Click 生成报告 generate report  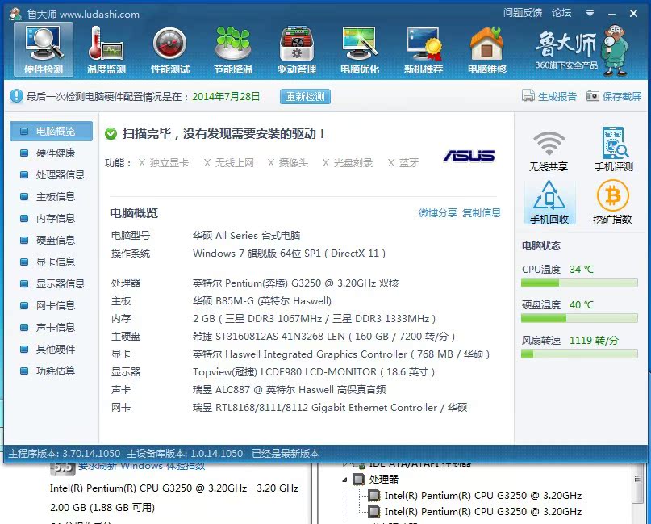point(549,96)
